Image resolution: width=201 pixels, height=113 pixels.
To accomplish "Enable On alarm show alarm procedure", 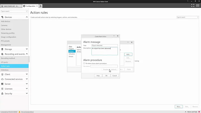I will (84, 63).
